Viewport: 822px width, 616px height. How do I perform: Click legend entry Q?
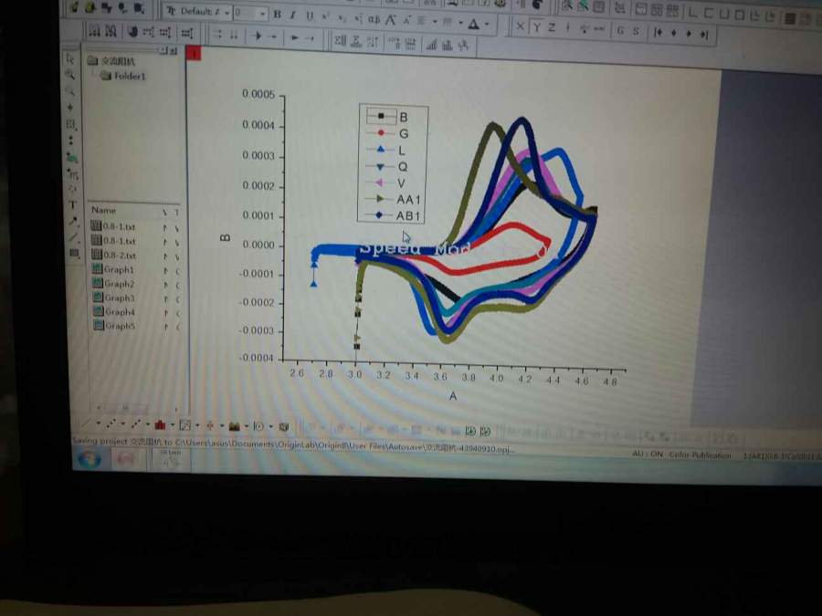pos(387,167)
